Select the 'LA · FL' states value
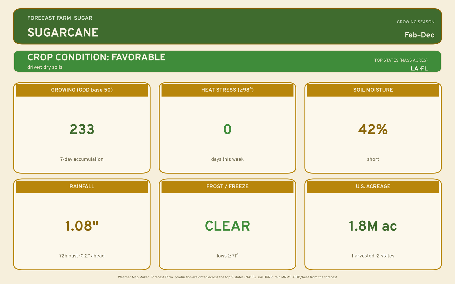The height and width of the screenshot is (284, 455). [419, 68]
